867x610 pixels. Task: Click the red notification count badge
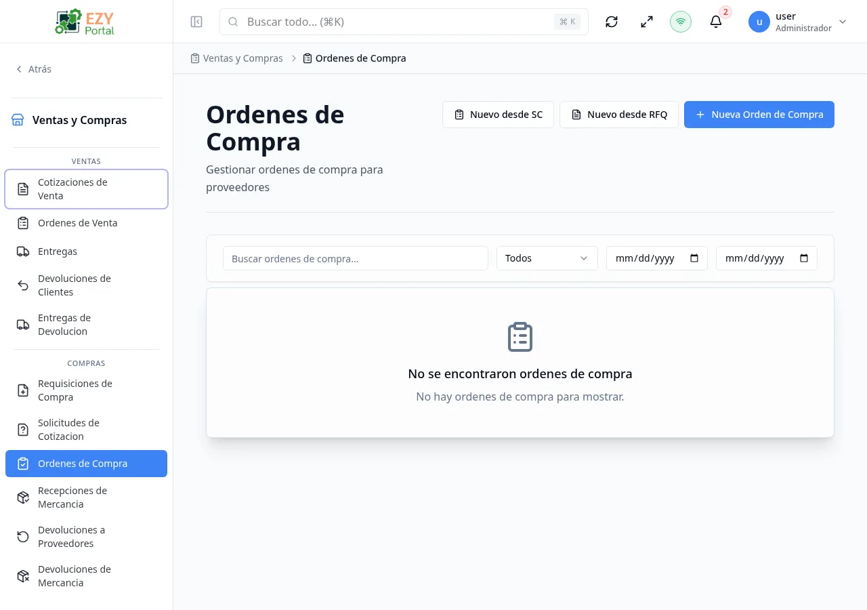(x=725, y=12)
